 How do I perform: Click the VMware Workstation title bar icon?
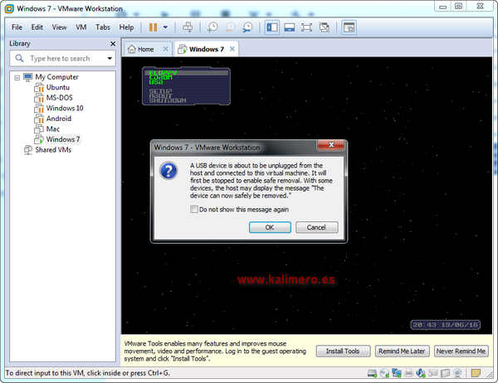click(x=10, y=8)
